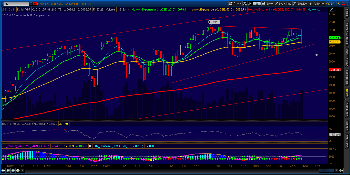Click the yellow 2068.73 price axis label
The image size is (350, 175).
[335, 42]
